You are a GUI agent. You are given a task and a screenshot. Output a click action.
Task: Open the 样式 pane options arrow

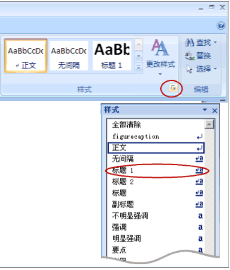[x=205, y=110]
